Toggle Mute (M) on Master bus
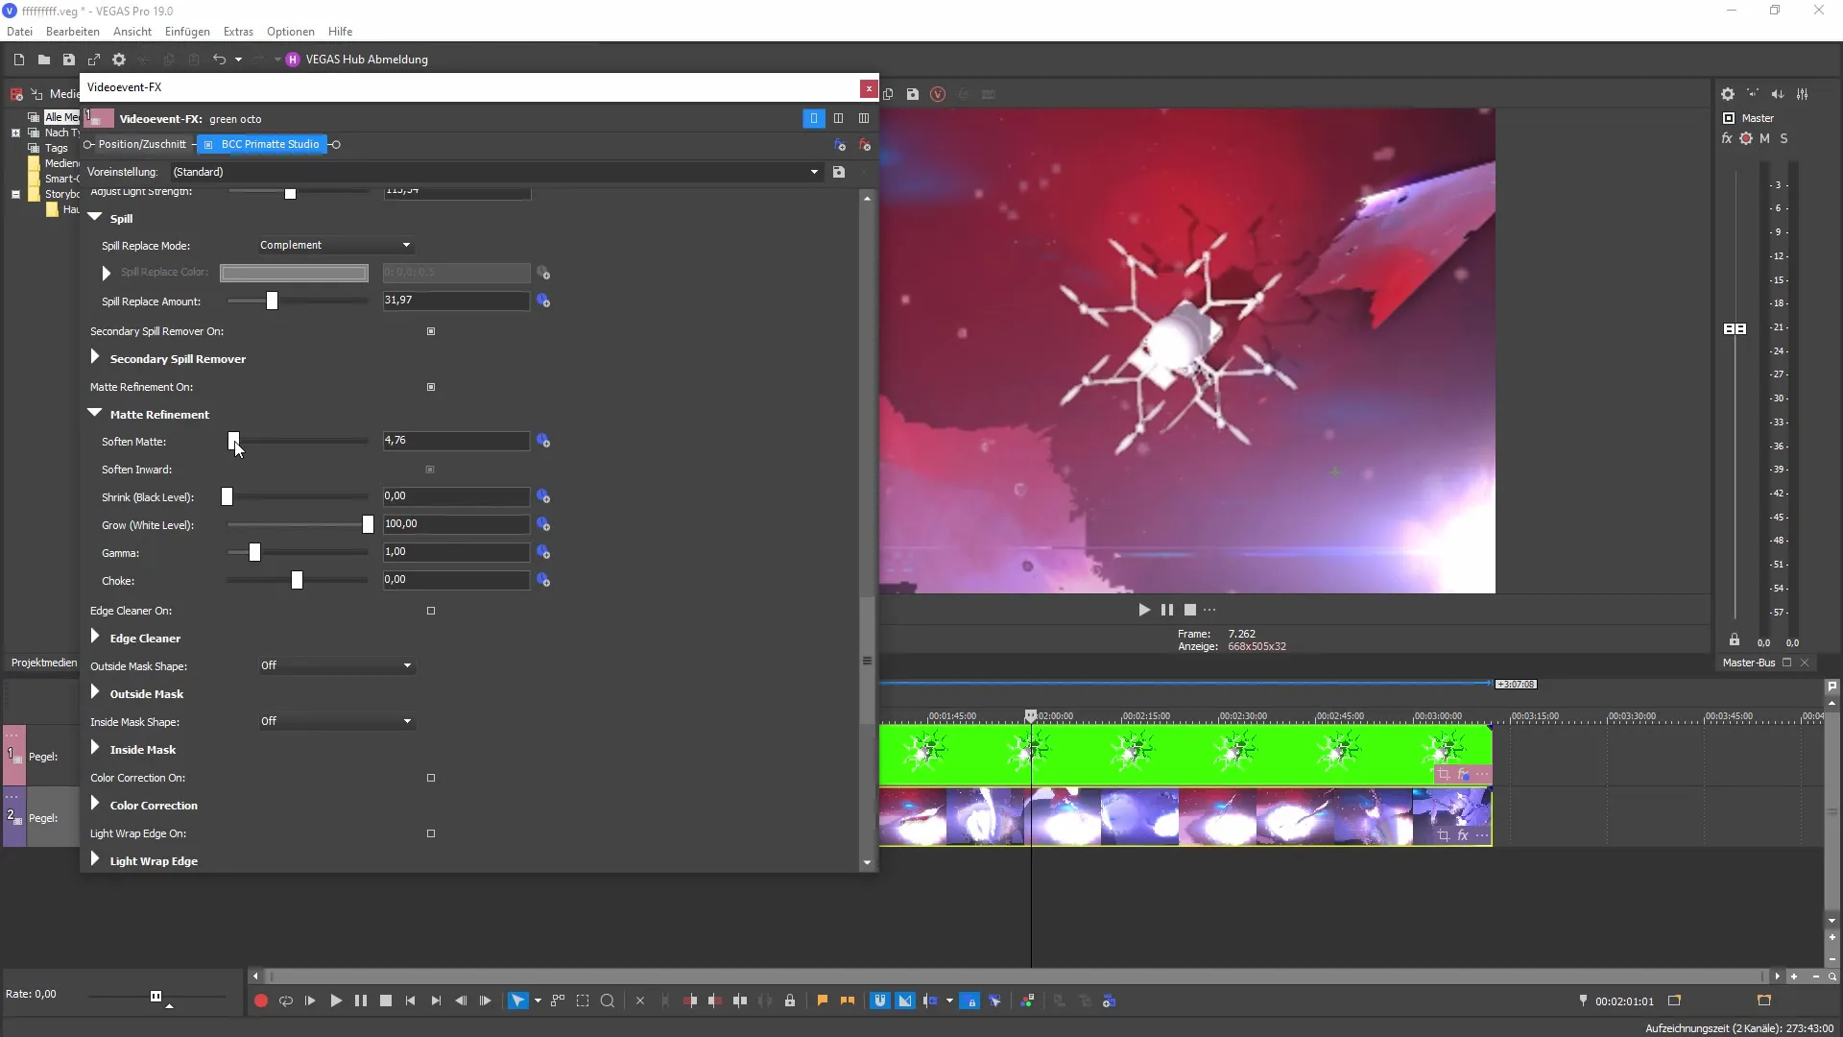This screenshot has height=1037, width=1843. click(1764, 138)
